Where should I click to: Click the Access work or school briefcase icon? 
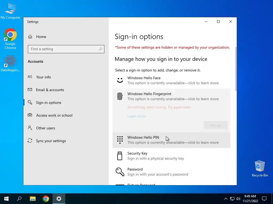30,115
